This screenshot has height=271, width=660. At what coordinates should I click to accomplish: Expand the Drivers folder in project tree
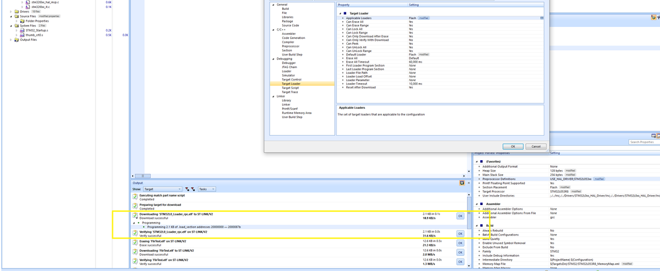pos(11,12)
